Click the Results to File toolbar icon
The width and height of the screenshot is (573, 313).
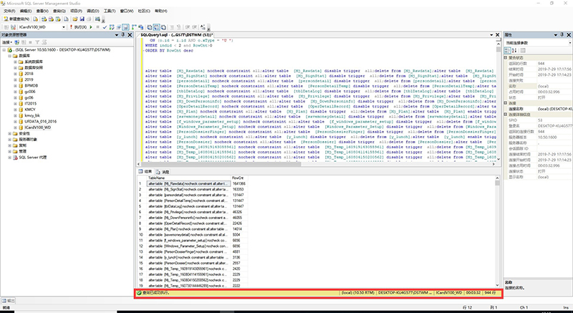coord(163,27)
